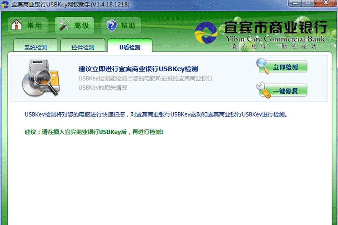Click the window title 宜宾商业银行USBKey网银助手
338x225 pixels.
71,5
